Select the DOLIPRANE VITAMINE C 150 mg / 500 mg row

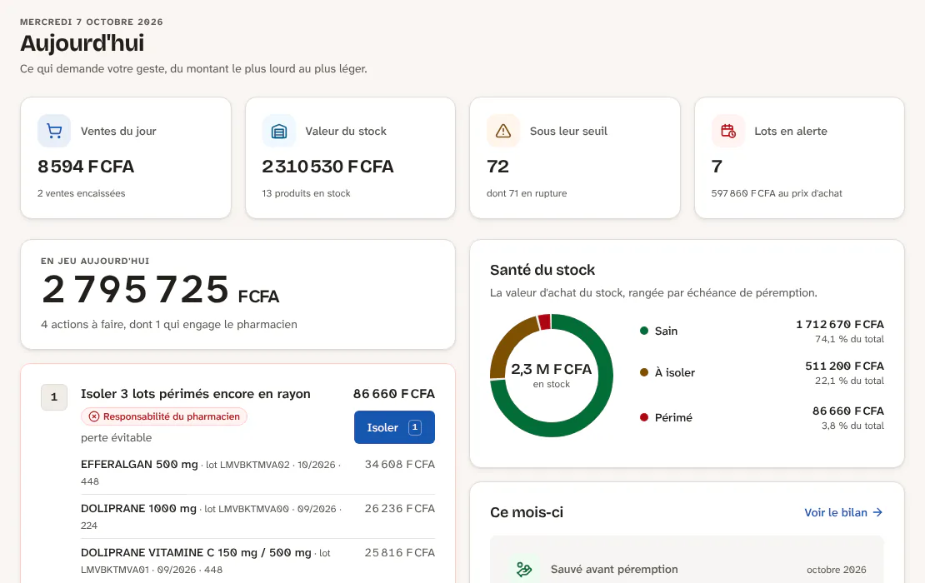tap(257, 561)
